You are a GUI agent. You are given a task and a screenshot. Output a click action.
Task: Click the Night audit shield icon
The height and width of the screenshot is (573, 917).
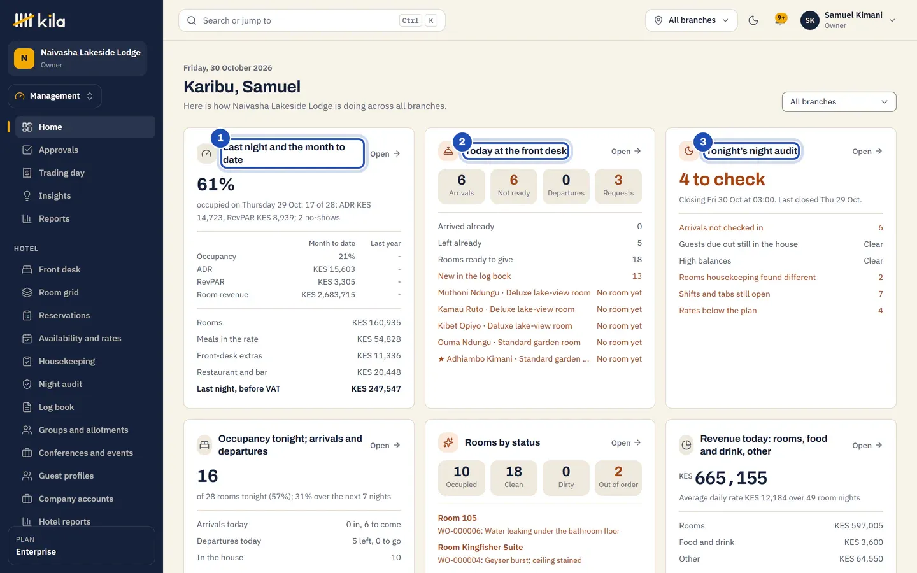coord(27,385)
